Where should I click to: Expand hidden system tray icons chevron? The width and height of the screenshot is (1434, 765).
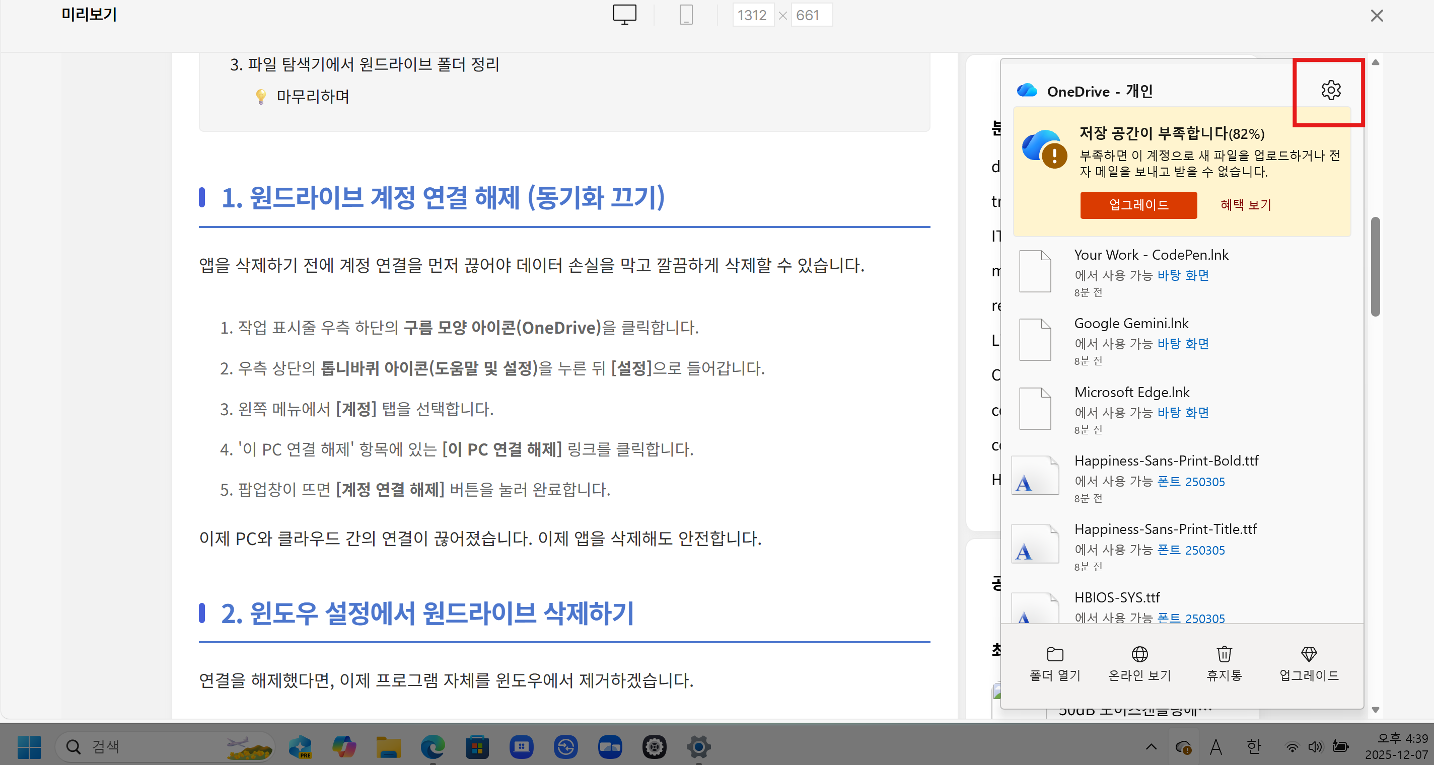[x=1151, y=747]
